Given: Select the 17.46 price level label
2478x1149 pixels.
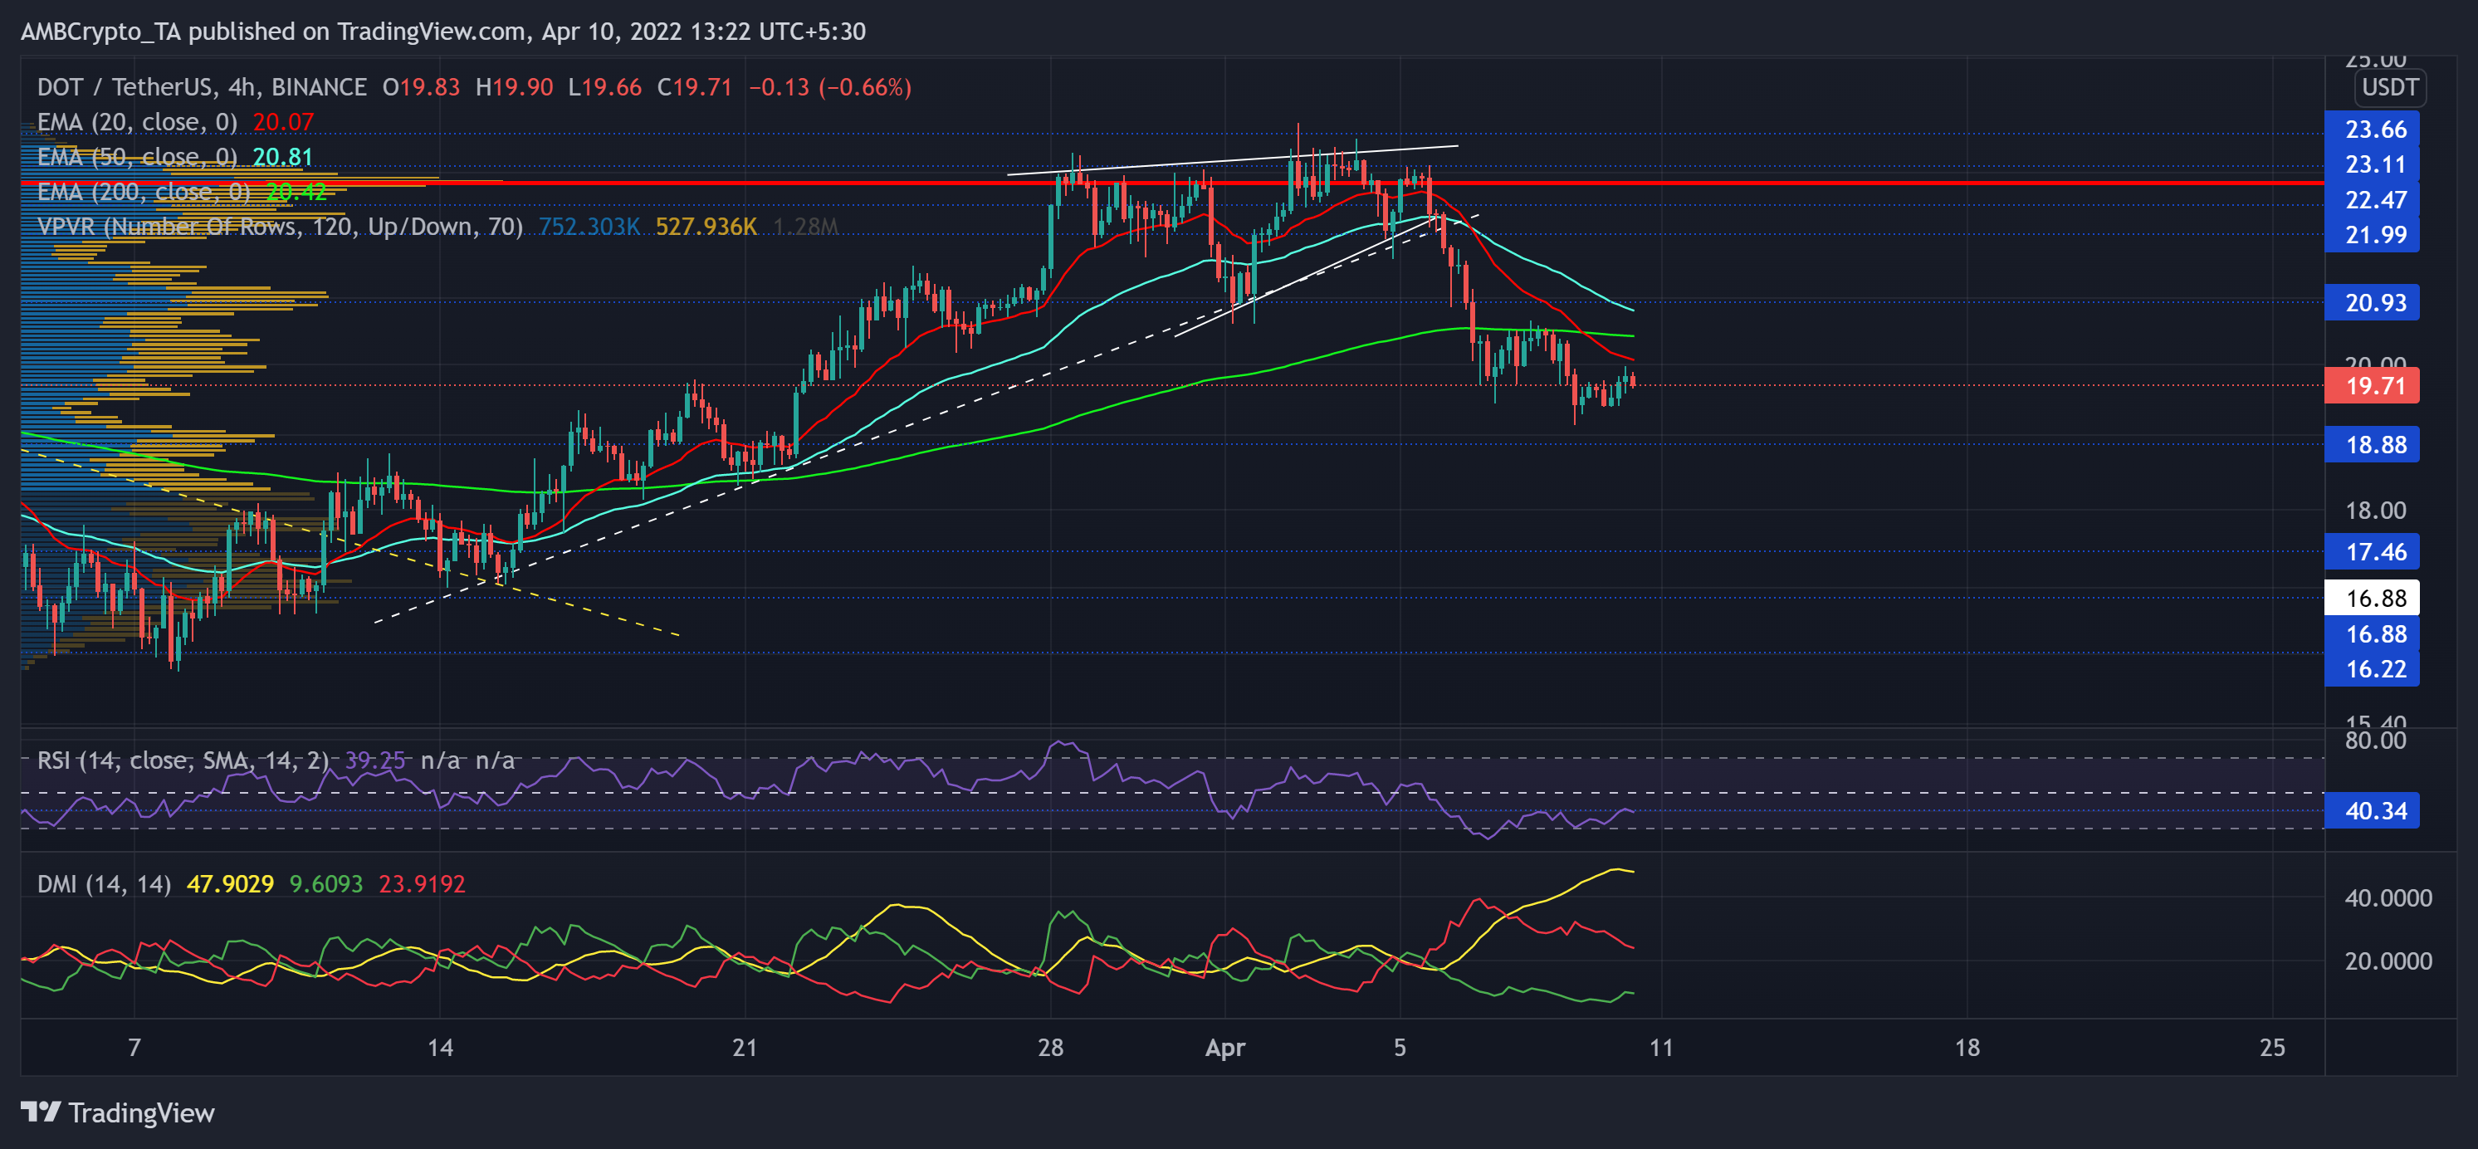Looking at the screenshot, I should pyautogui.click(x=2371, y=551).
